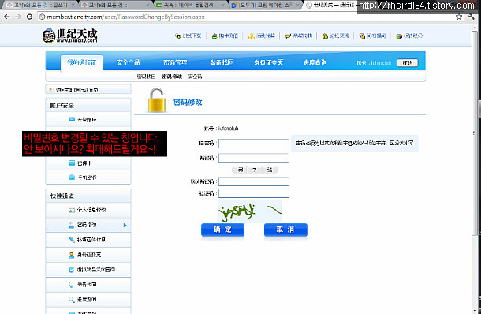Close the first browser tab

click(73, 6)
